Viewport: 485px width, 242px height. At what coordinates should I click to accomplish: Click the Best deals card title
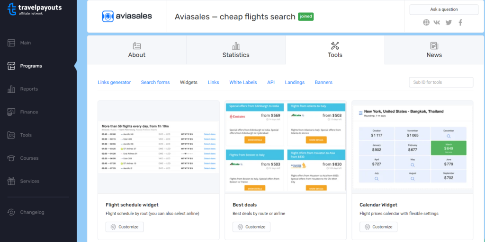(x=245, y=205)
